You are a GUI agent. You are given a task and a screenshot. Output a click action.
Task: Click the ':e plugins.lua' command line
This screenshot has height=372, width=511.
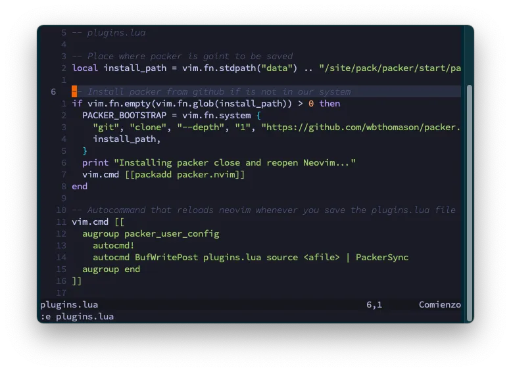(x=77, y=317)
